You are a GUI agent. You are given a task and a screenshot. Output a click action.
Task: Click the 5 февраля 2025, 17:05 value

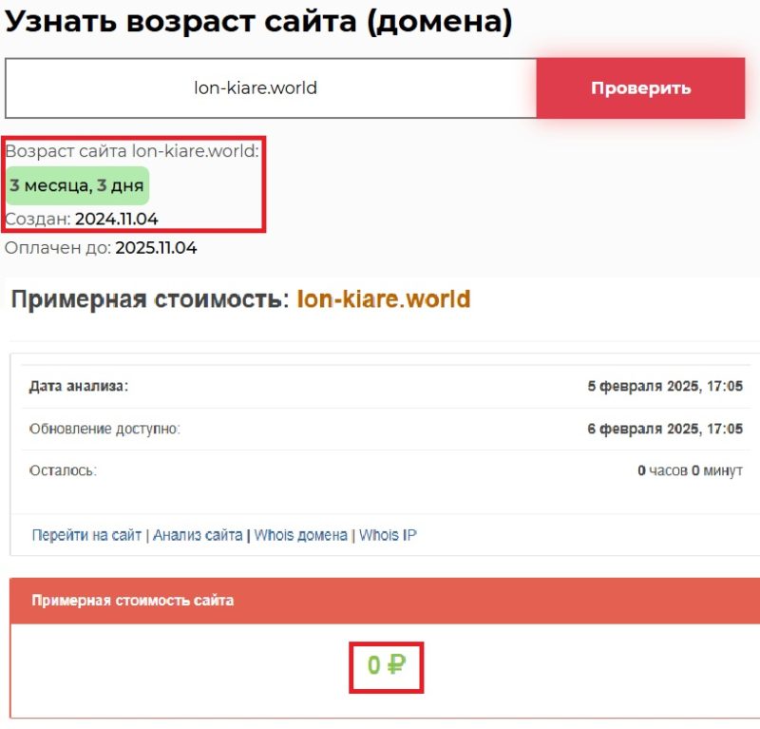click(665, 386)
